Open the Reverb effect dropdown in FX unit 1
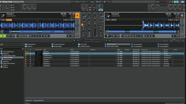Screen dimensions: 186x104 point(16,8)
